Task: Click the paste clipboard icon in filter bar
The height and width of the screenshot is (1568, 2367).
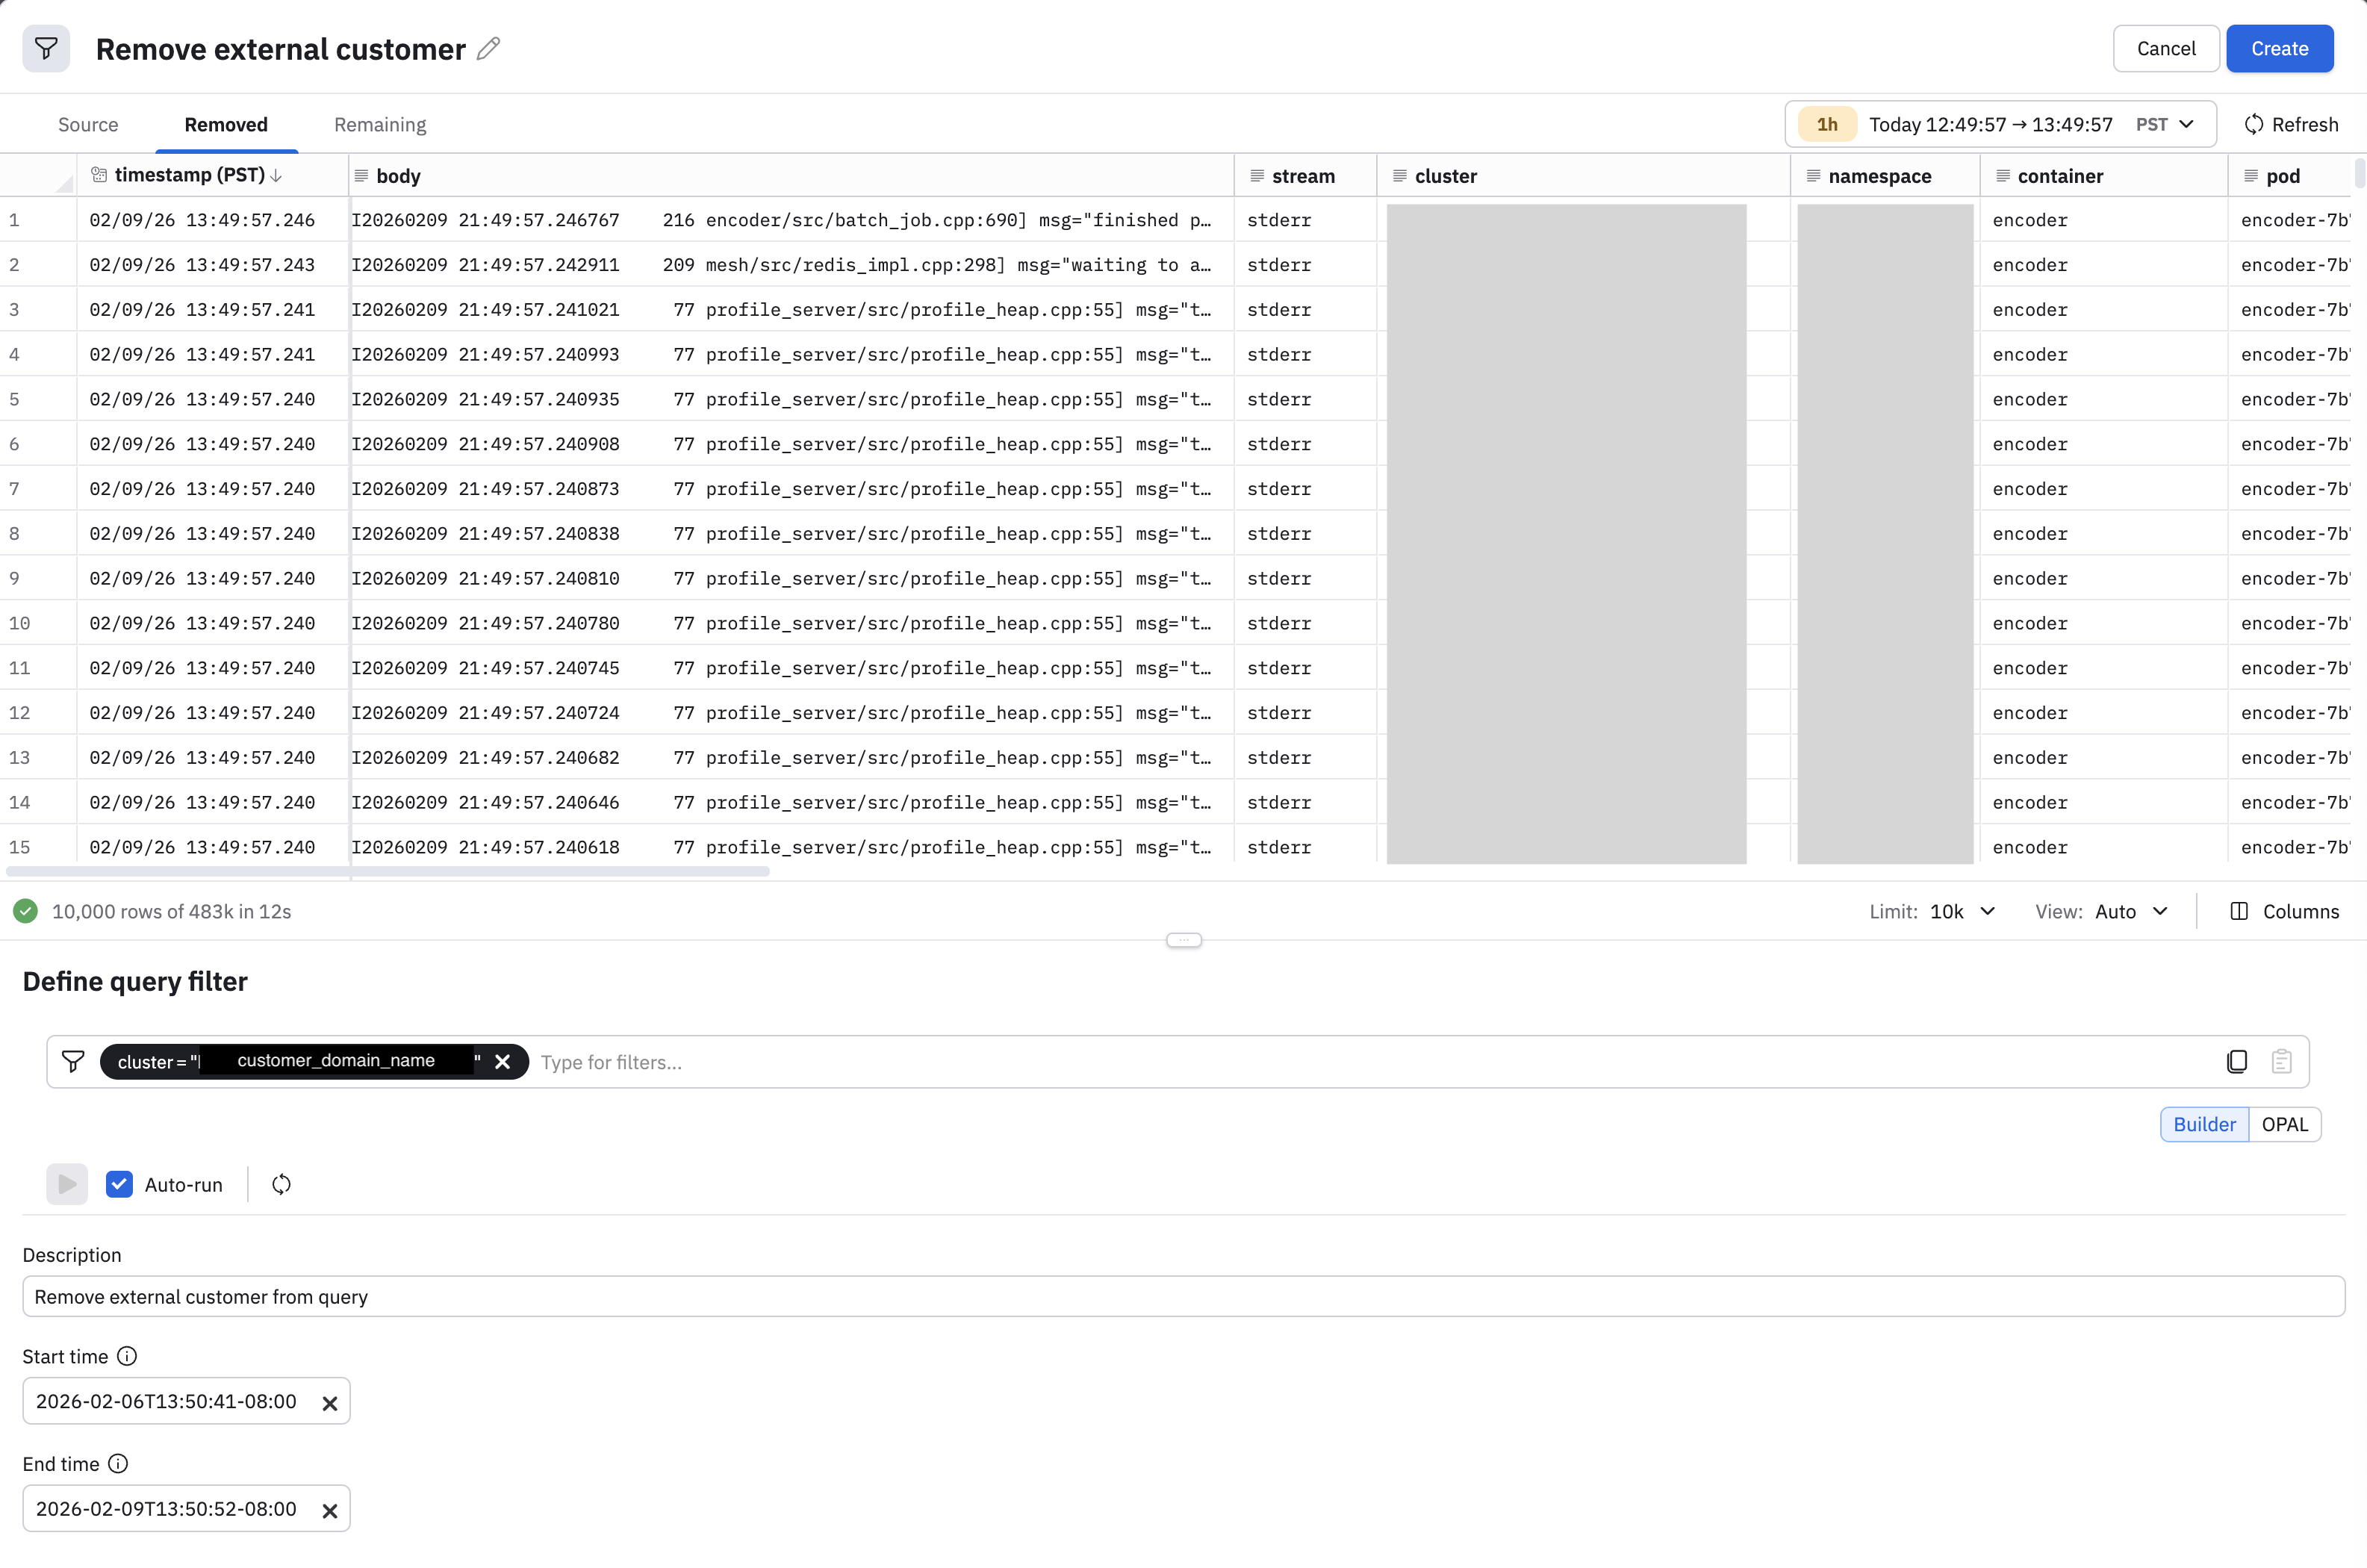Action: click(2281, 1061)
